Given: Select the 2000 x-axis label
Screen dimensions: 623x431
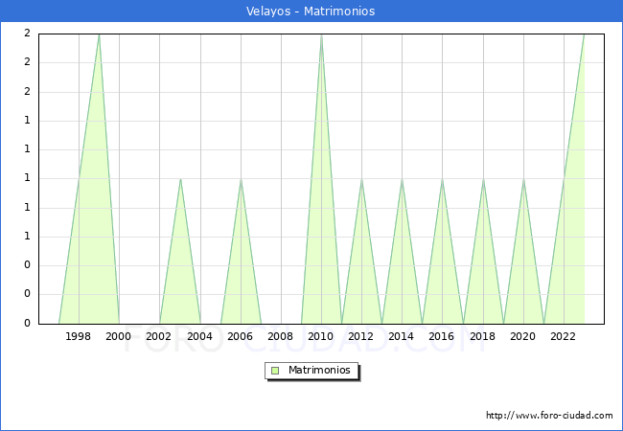Looking at the screenshot, I should point(118,336).
